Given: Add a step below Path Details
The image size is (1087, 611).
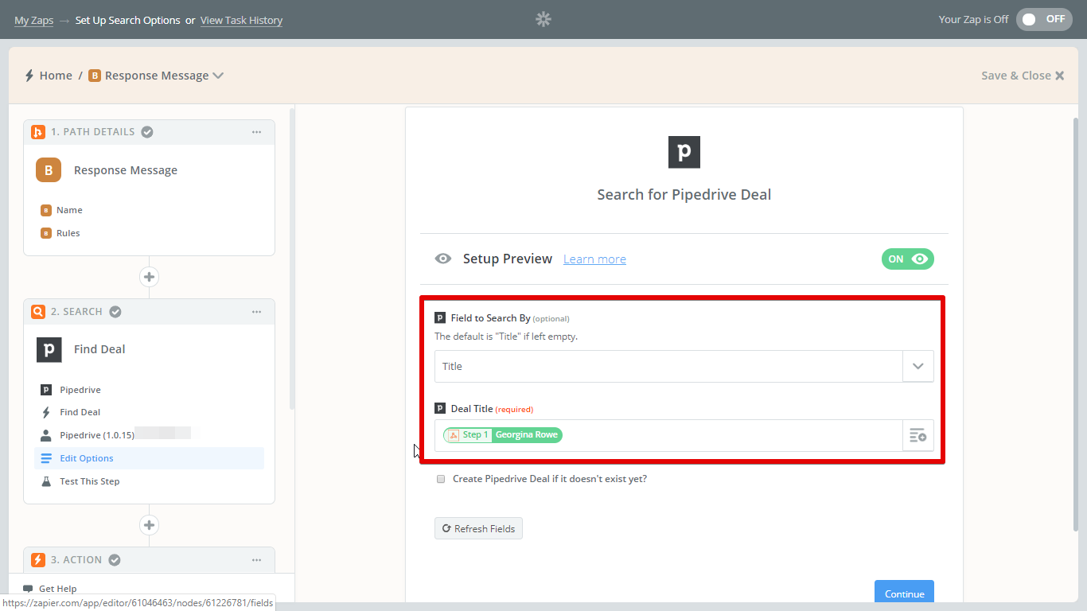Looking at the screenshot, I should pos(149,277).
